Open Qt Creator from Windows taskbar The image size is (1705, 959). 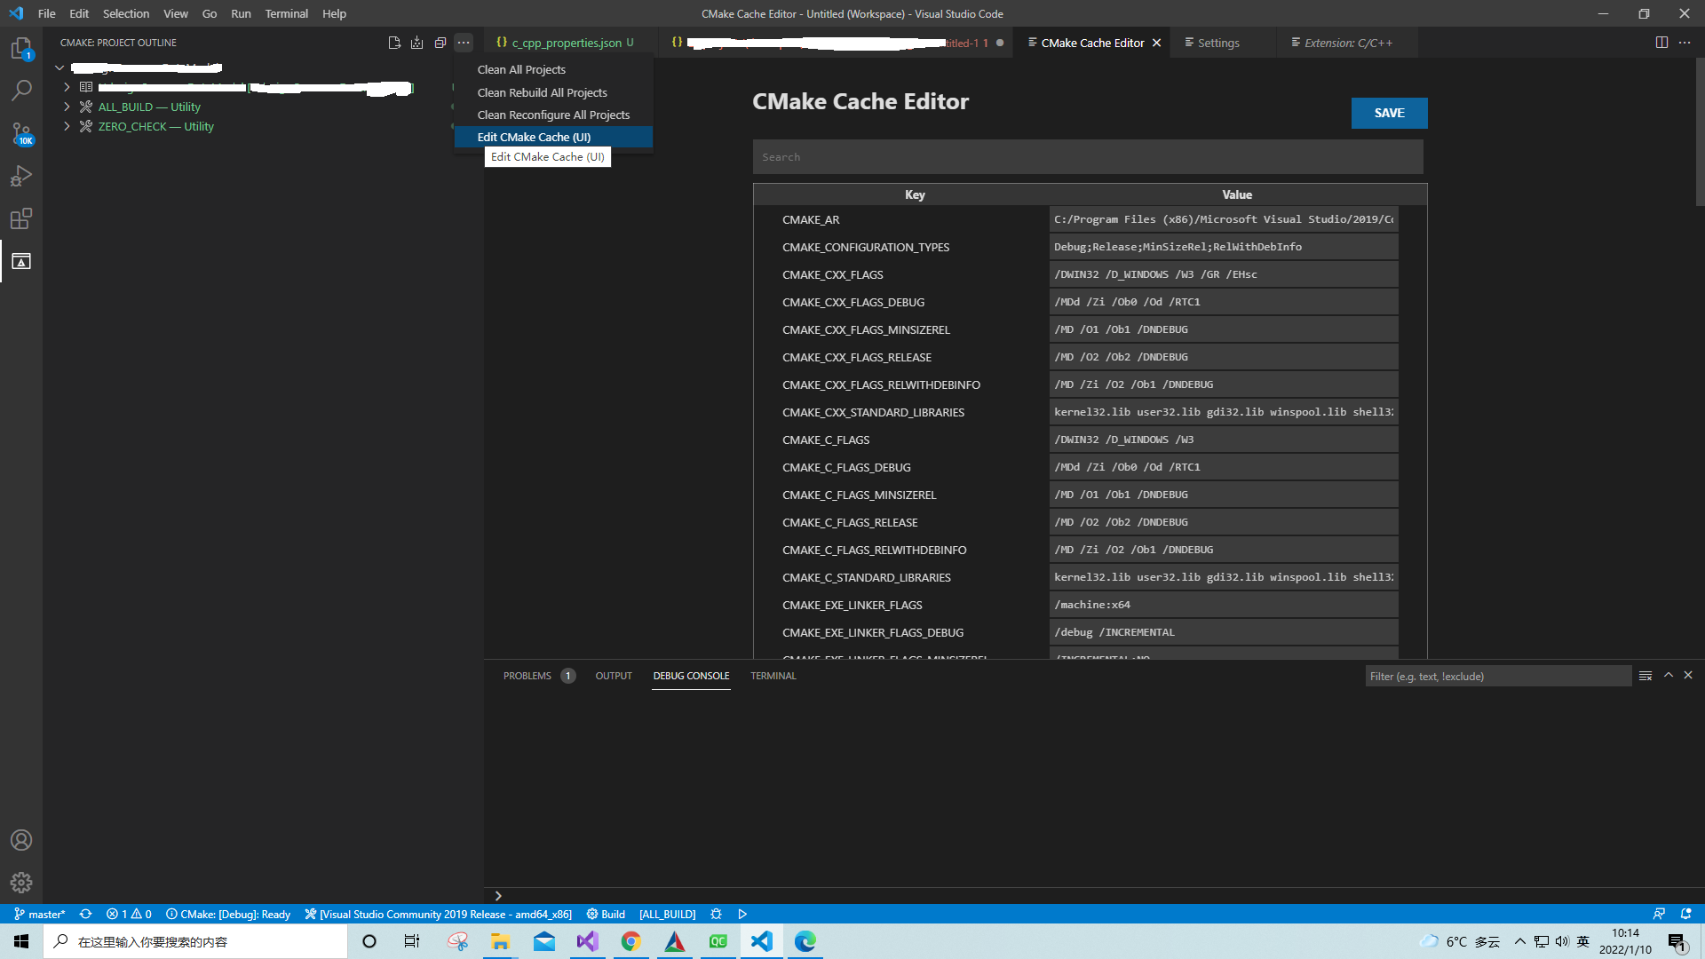click(x=718, y=941)
